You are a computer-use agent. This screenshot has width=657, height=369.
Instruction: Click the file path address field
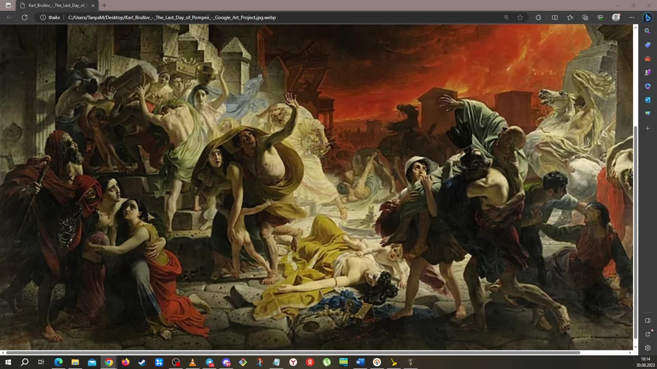[x=172, y=17]
